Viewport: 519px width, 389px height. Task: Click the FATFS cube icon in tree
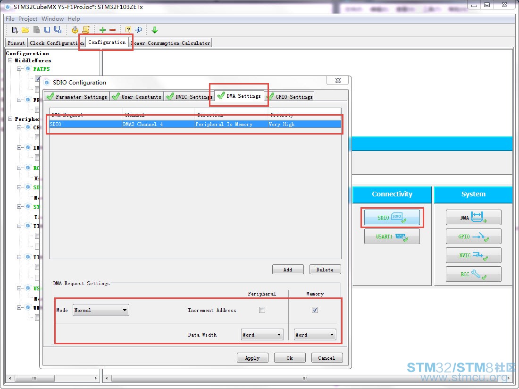point(28,68)
